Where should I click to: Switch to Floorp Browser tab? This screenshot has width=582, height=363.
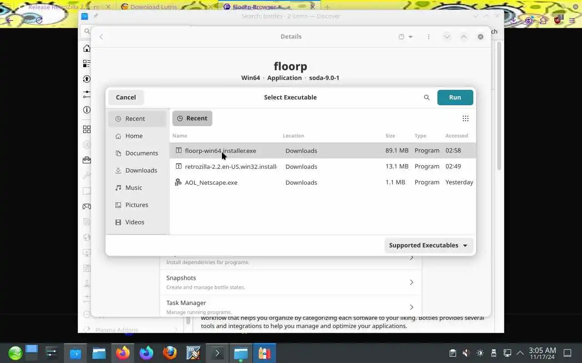coord(268,7)
